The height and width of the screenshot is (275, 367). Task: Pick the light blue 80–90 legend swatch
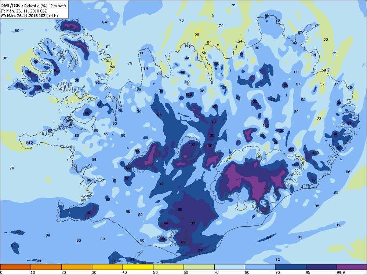pos(260,267)
